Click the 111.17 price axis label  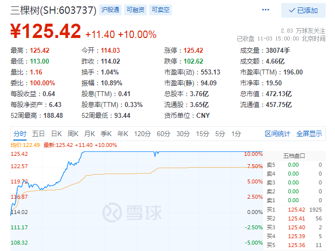tap(19, 227)
